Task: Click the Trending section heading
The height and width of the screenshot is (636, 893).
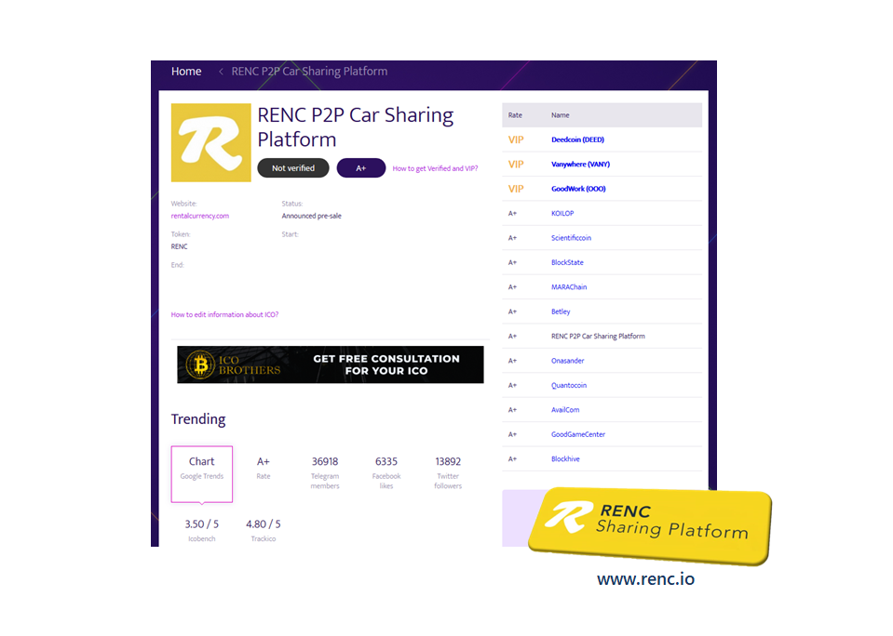Action: pos(198,419)
